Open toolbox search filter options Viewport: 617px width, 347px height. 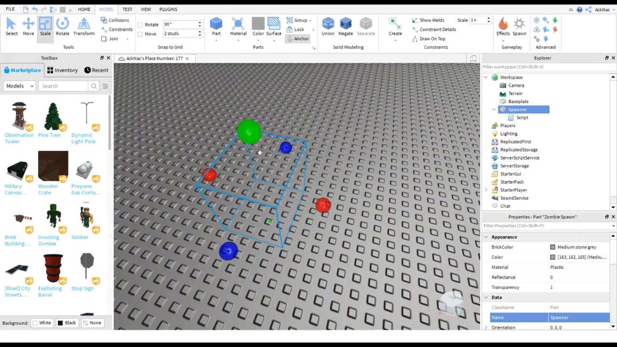tap(105, 86)
